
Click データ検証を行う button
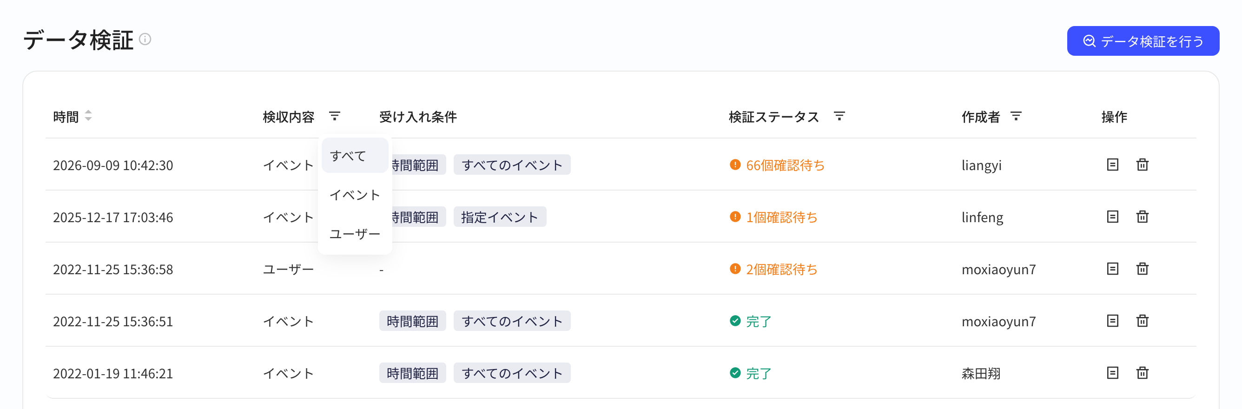click(x=1143, y=41)
